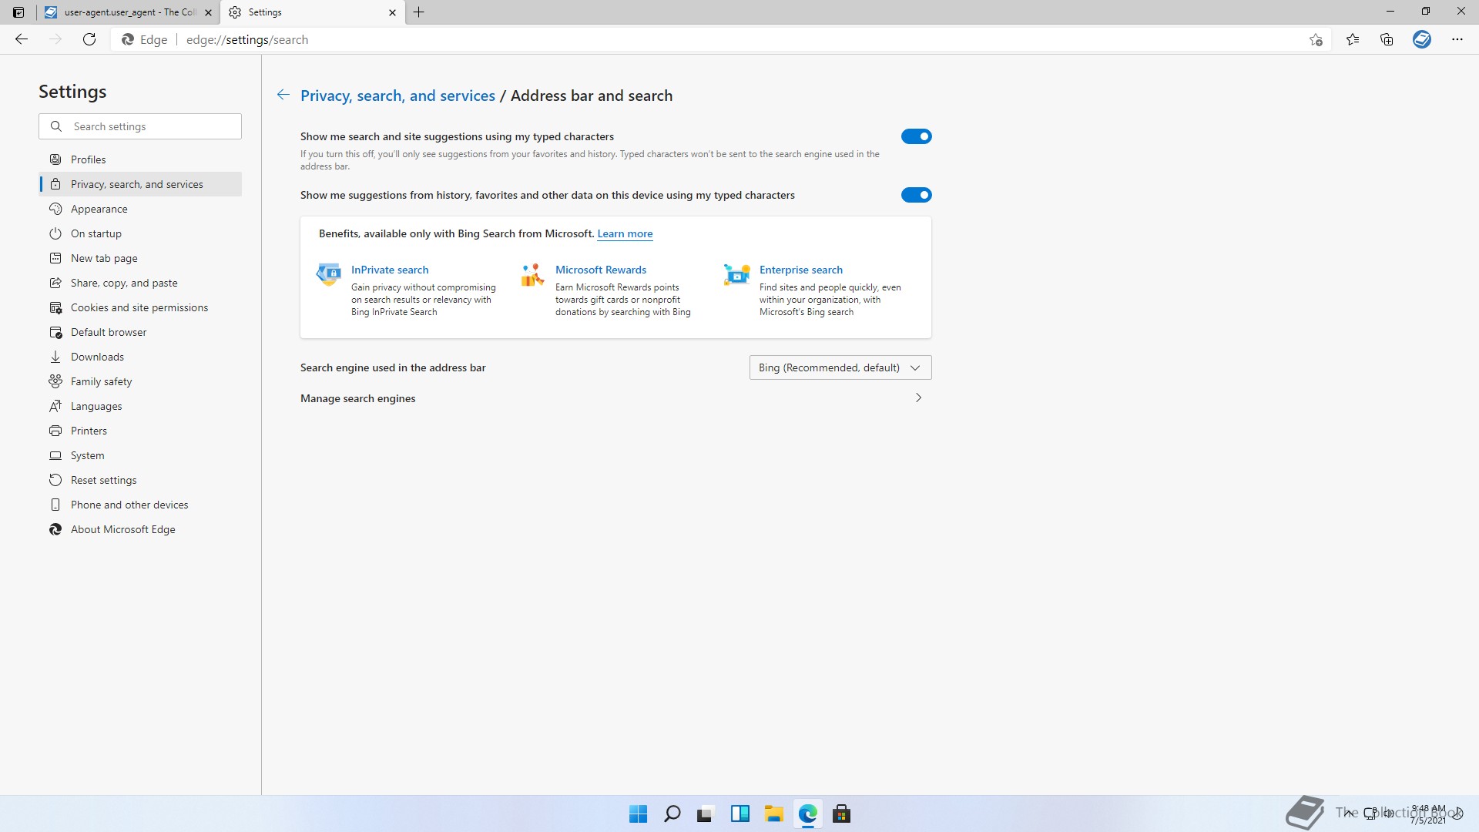This screenshot has width=1479, height=832.
Task: Open Printers settings section
Action: 140,431
